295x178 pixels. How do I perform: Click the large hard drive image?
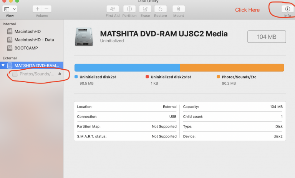[x=84, y=37]
